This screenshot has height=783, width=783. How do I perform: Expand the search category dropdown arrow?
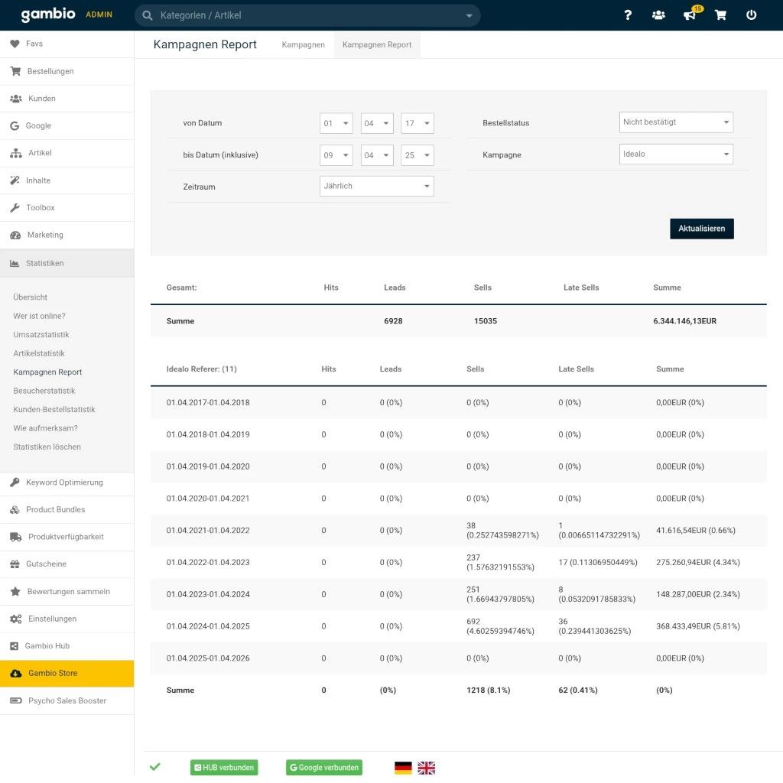pyautogui.click(x=469, y=16)
